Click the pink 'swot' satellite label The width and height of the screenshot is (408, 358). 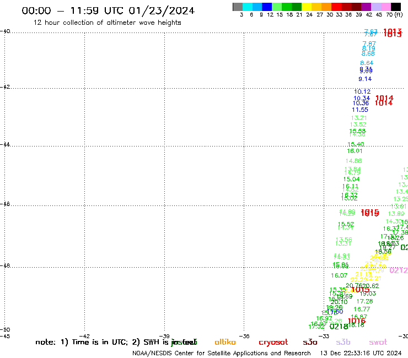pos(378,343)
